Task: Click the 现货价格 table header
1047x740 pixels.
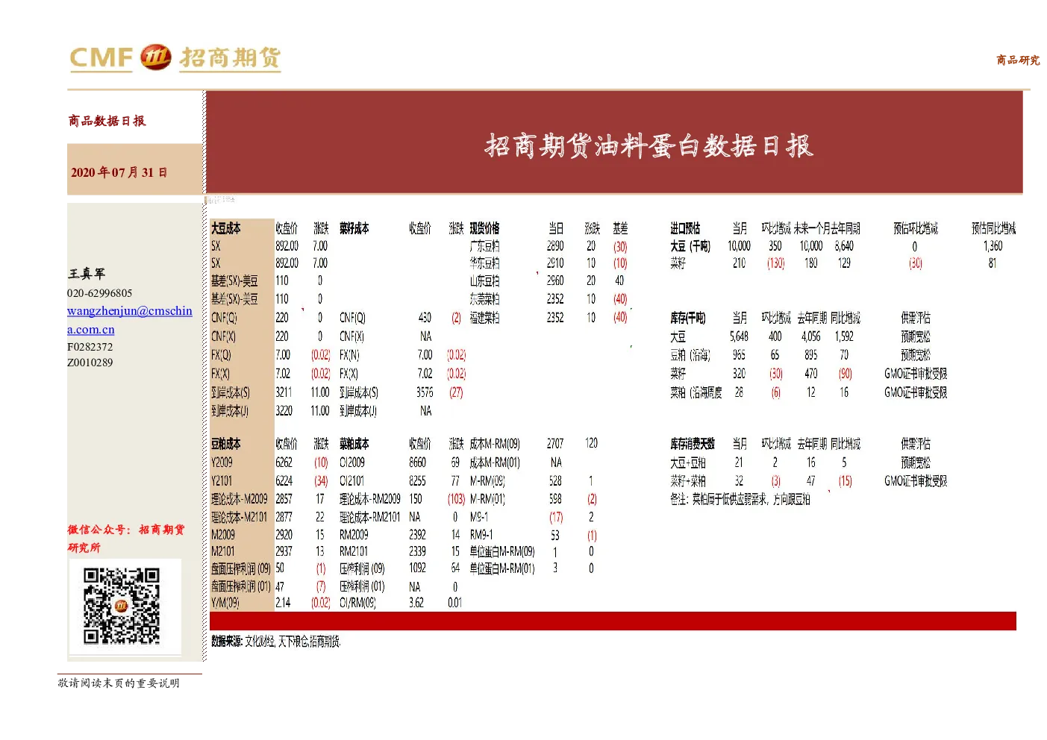Action: (x=484, y=228)
